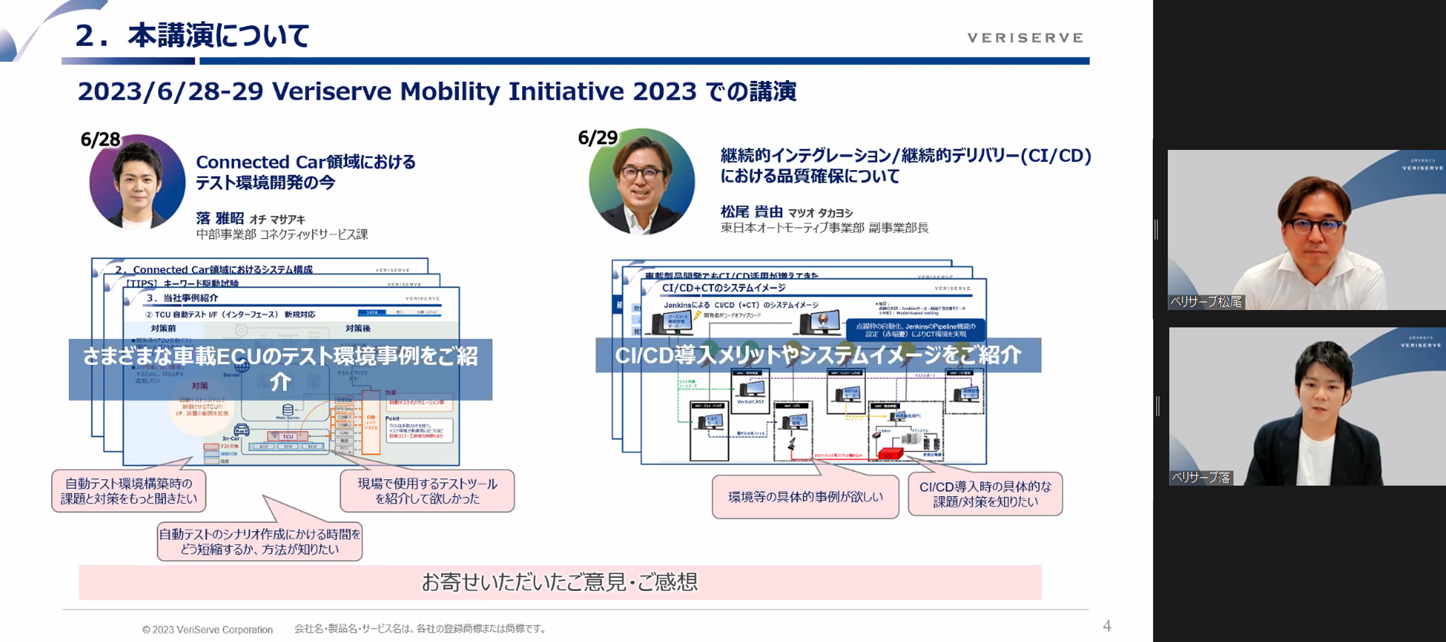Screen dimensions: 1446x642
Task: Click the Veriserve Mobility Initiative 2023 heading
Action: point(437,91)
